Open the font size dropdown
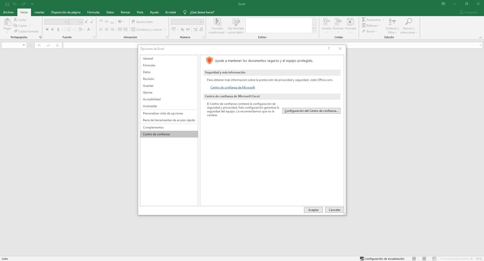 80,22
